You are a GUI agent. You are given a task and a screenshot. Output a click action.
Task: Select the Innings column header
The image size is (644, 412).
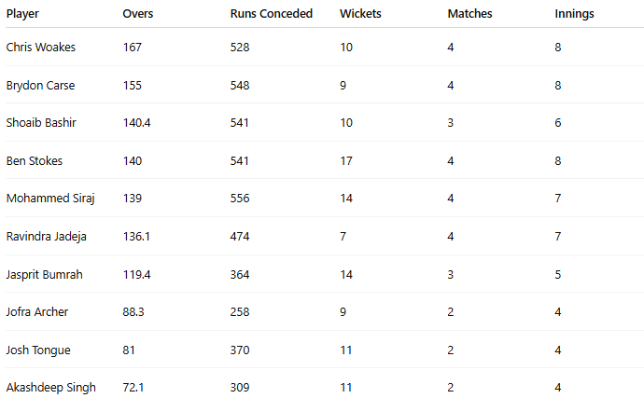574,14
